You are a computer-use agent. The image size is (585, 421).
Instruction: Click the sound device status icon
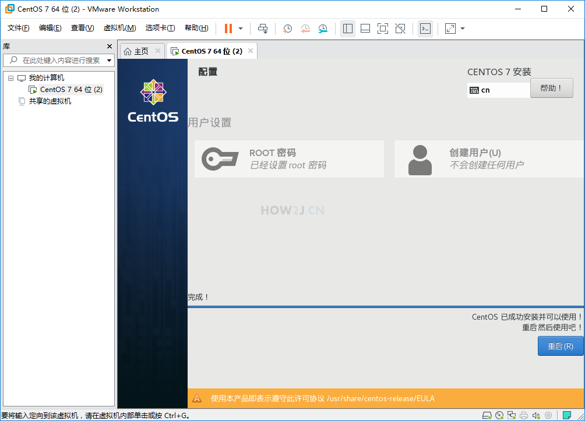[536, 415]
